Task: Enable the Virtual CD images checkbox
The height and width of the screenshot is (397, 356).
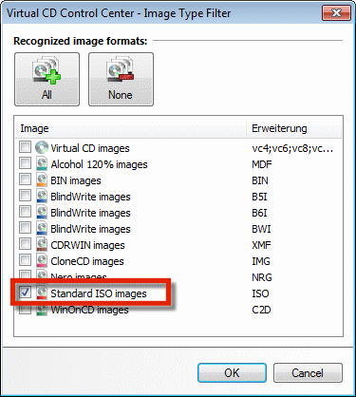Action: click(25, 147)
